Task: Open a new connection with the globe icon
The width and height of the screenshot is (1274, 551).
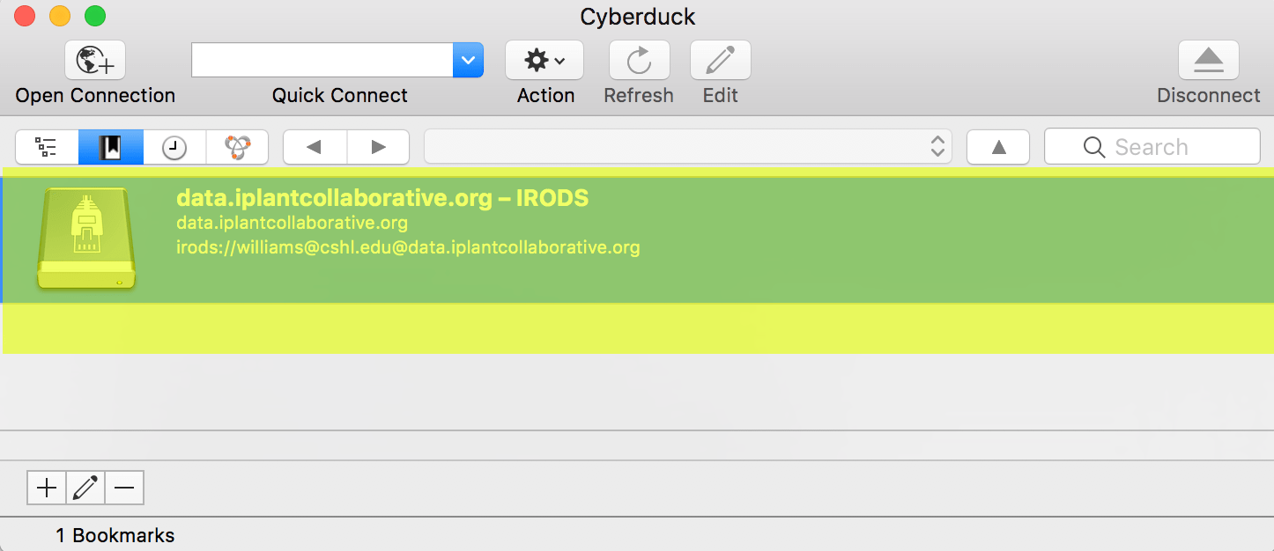Action: (x=94, y=59)
